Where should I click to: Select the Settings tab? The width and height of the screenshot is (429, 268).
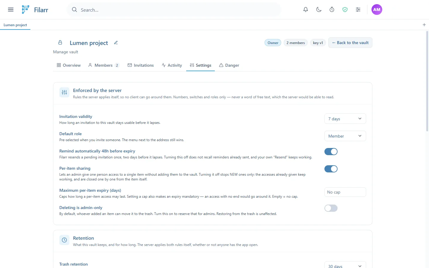(x=200, y=65)
